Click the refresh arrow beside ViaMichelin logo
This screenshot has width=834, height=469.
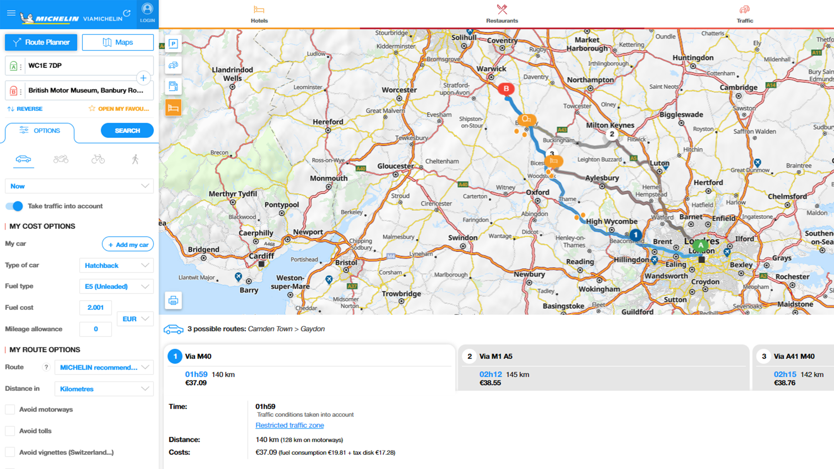point(127,13)
